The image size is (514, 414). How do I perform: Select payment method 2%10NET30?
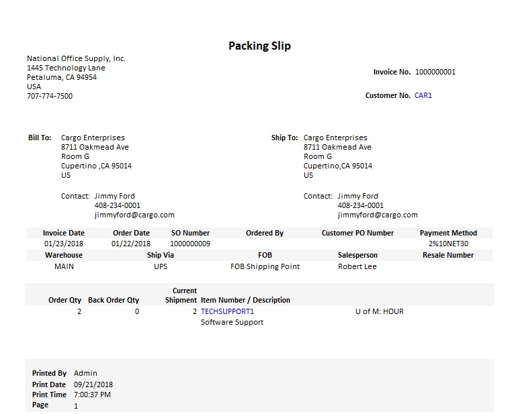coord(448,244)
